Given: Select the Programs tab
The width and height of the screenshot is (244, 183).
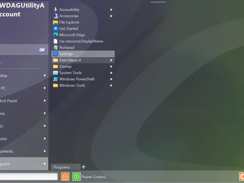Looking at the screenshot, I should [66, 167].
